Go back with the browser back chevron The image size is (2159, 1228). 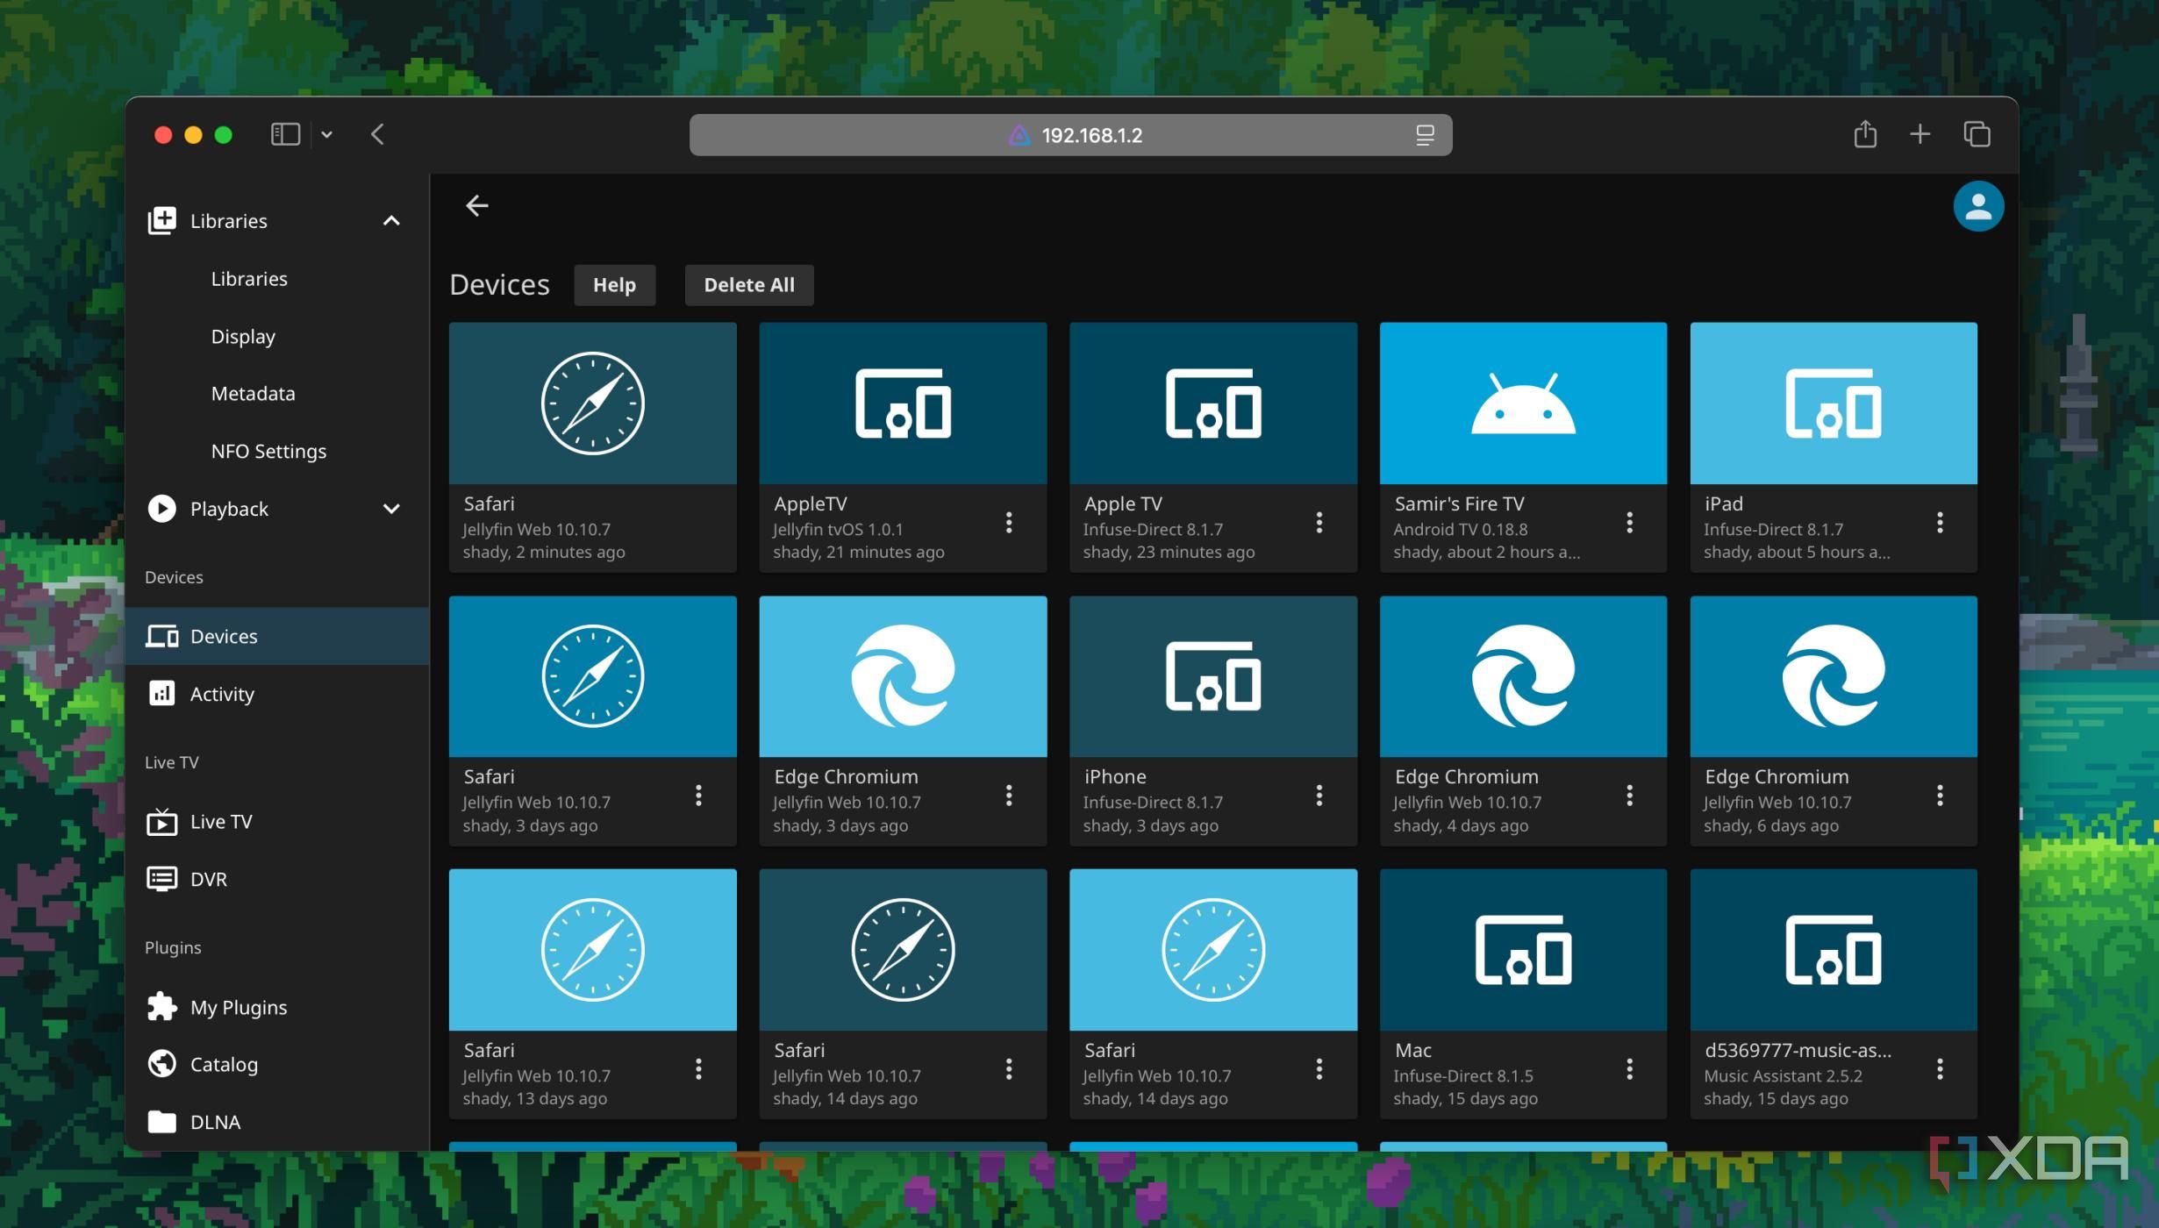(377, 134)
